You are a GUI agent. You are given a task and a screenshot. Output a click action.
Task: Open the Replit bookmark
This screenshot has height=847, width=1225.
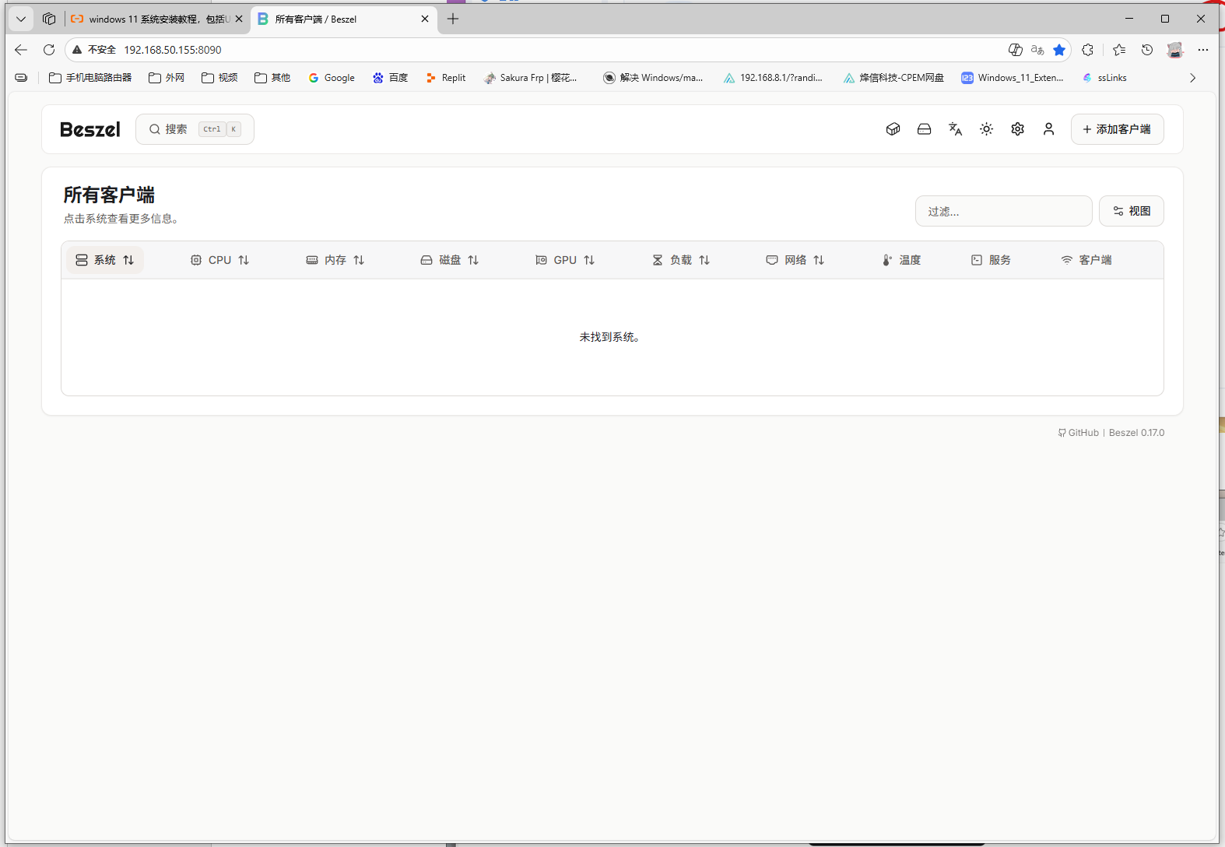(445, 78)
